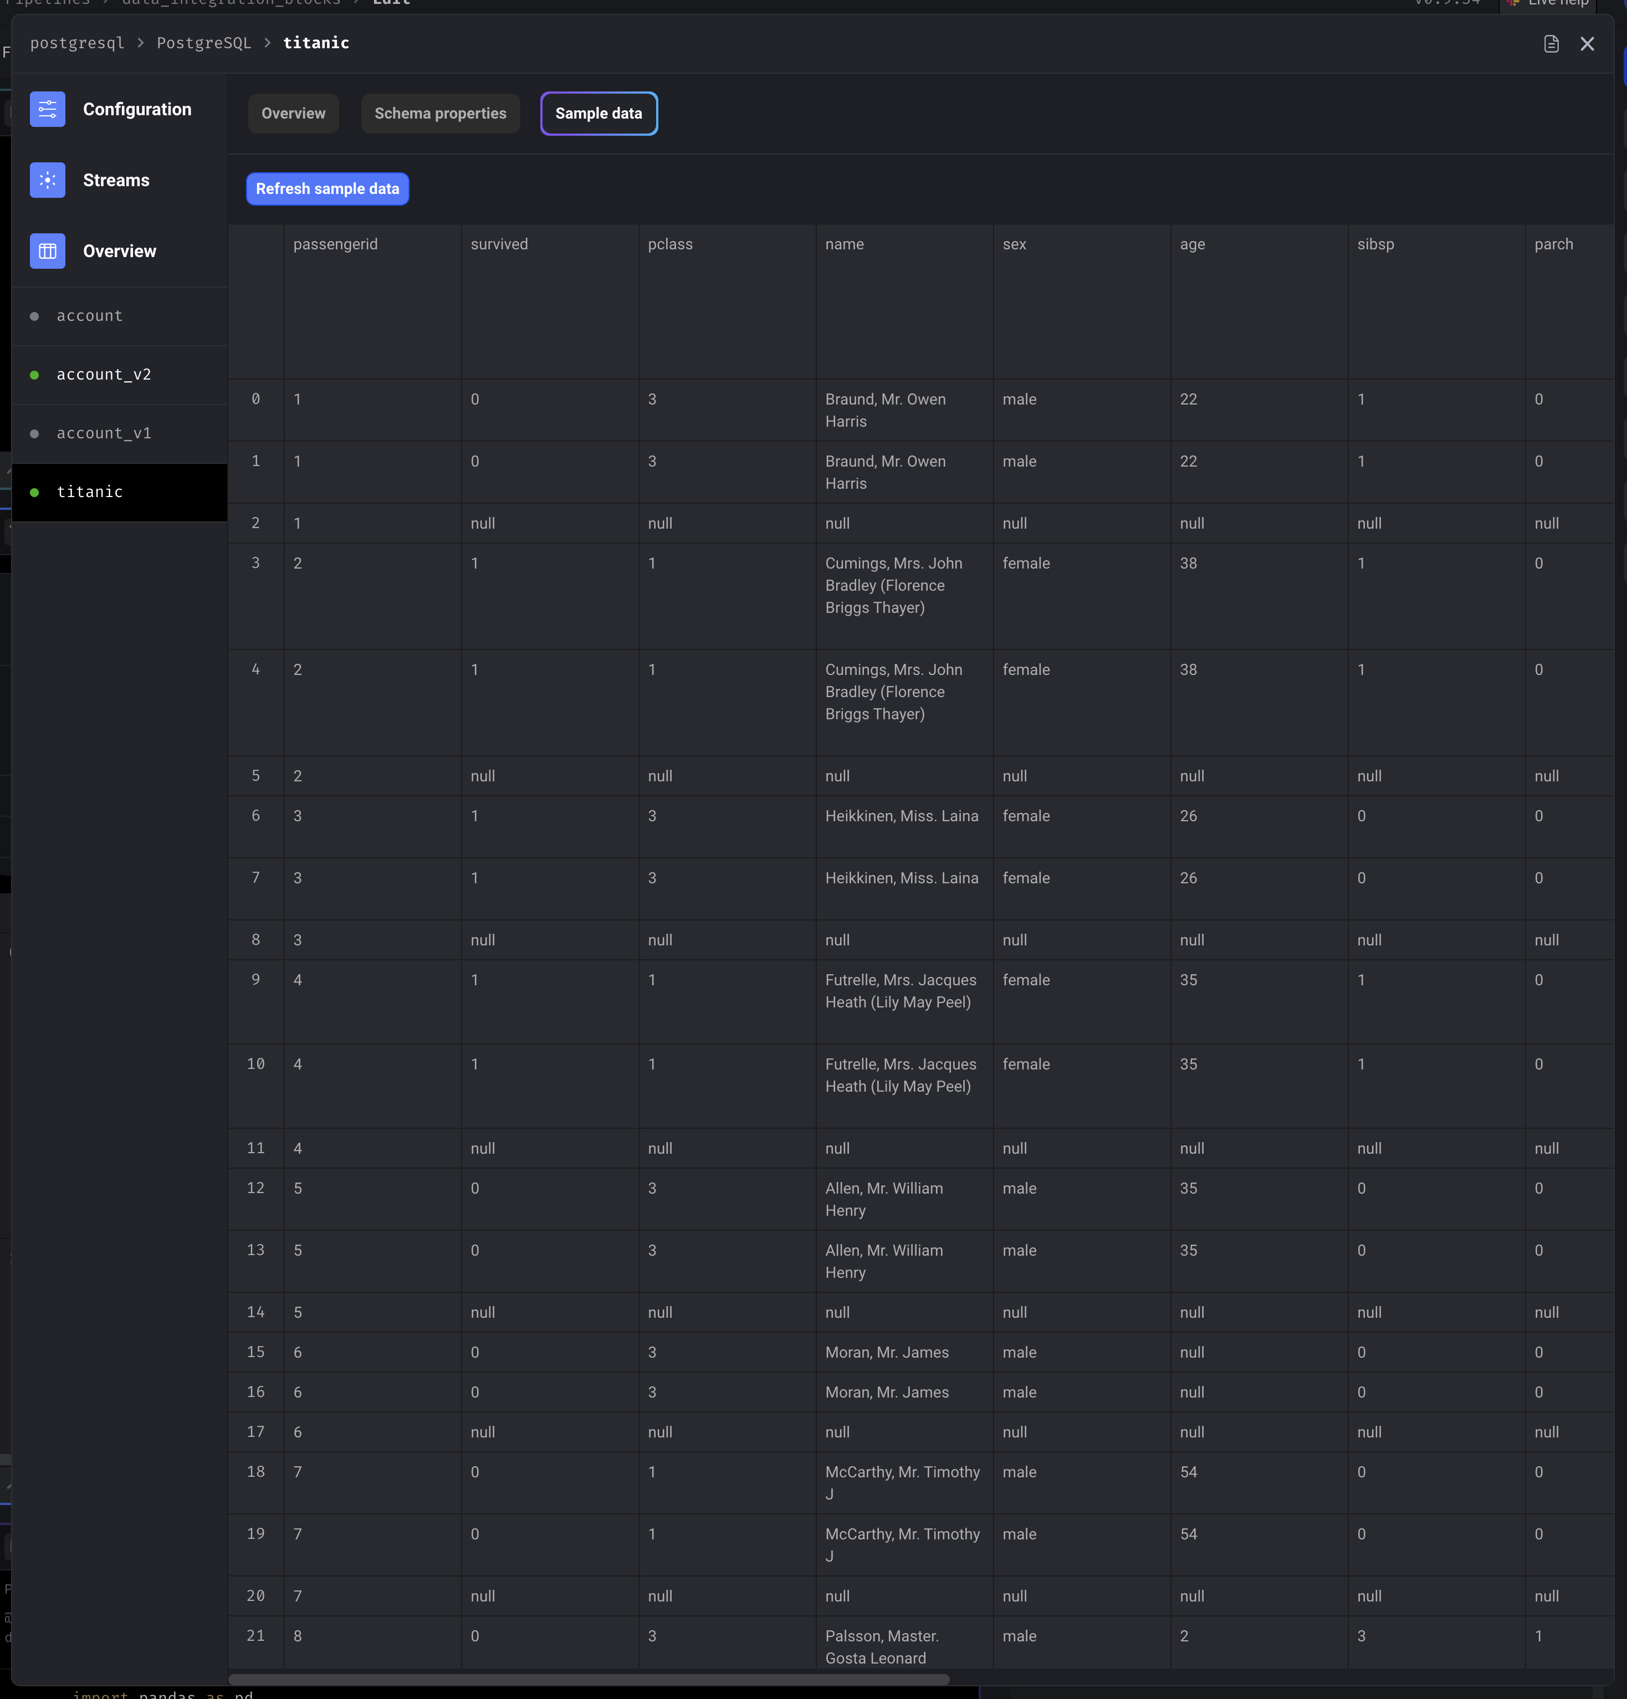This screenshot has width=1627, height=1699.
Task: Close the titanic stream modal
Action: (x=1587, y=44)
